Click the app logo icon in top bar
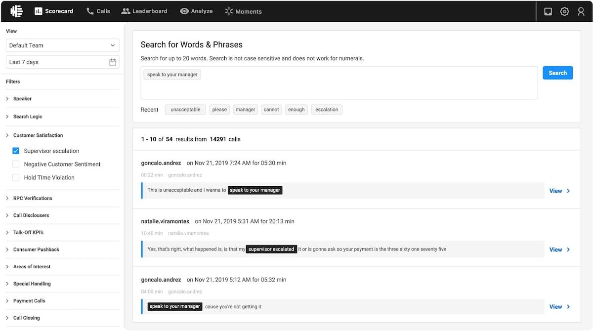593x331 pixels. coord(16,11)
